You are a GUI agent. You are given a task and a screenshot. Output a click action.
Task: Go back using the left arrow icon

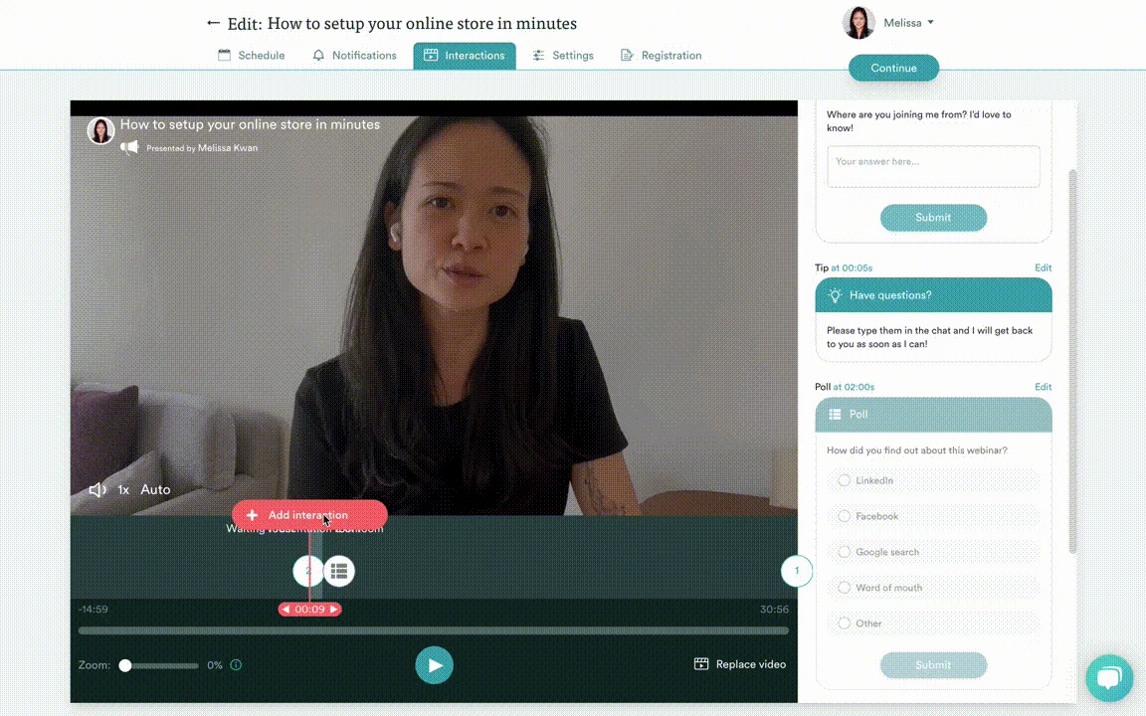point(213,24)
